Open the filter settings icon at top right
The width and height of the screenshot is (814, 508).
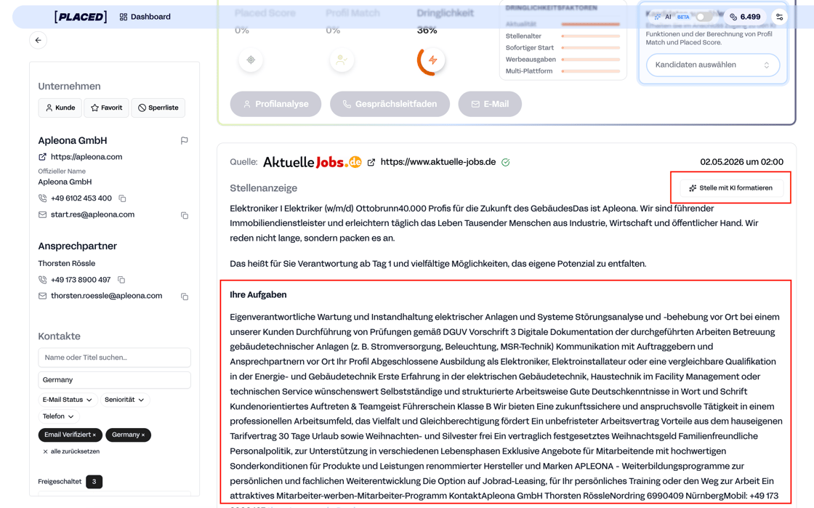point(779,17)
